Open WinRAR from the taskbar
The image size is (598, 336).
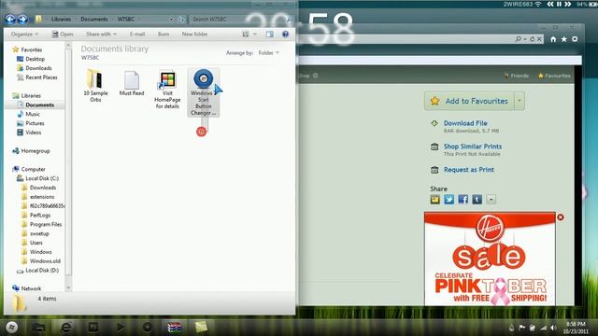(x=175, y=328)
